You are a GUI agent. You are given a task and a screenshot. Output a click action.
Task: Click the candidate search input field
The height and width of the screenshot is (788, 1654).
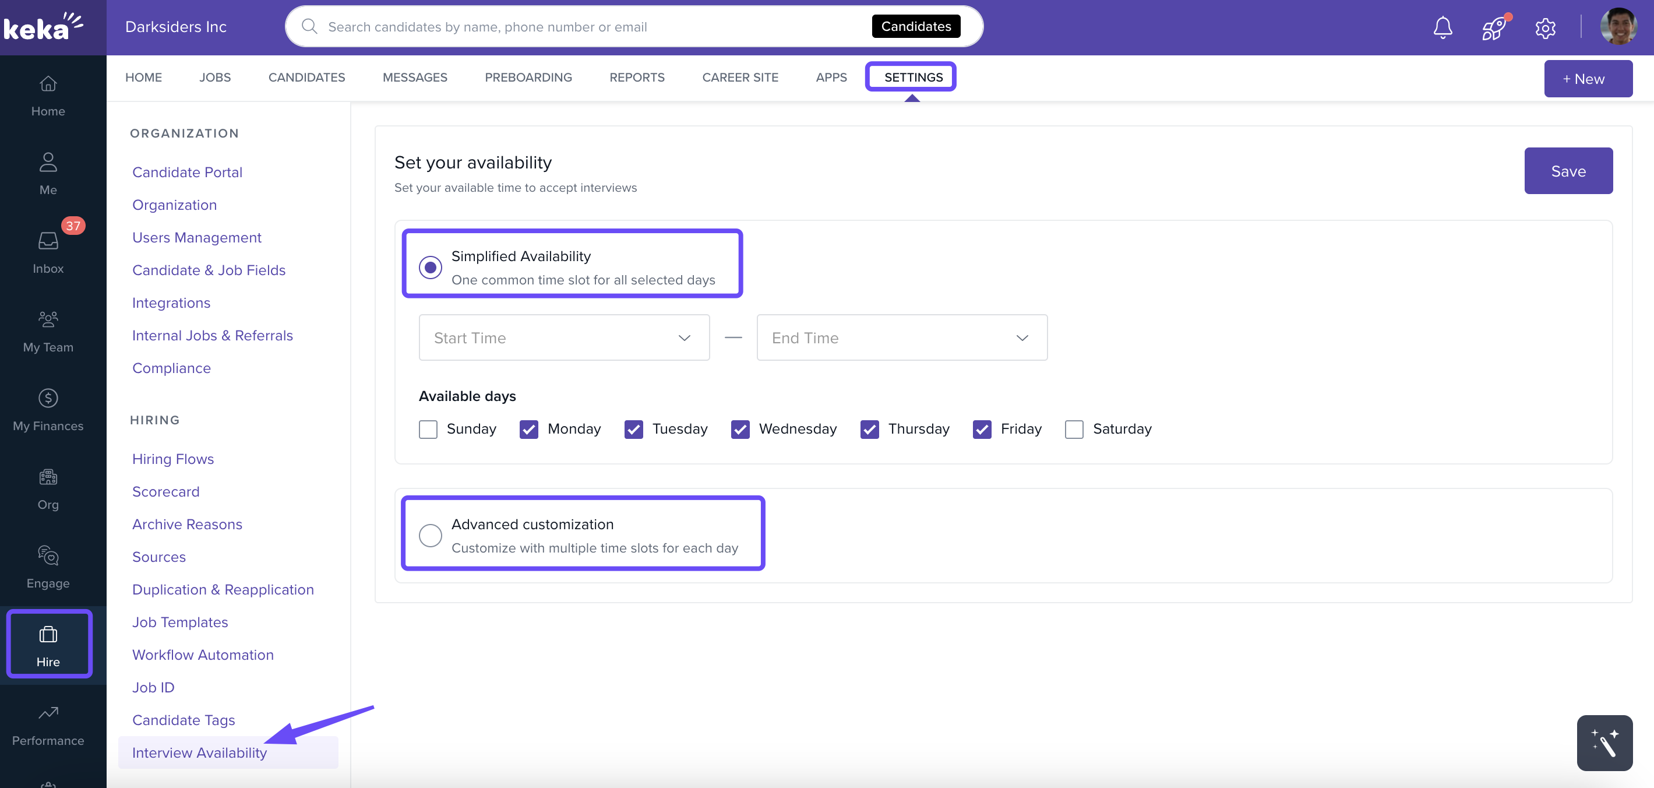[x=578, y=27]
